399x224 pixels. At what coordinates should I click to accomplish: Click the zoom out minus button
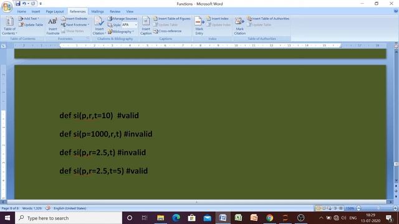358,208
